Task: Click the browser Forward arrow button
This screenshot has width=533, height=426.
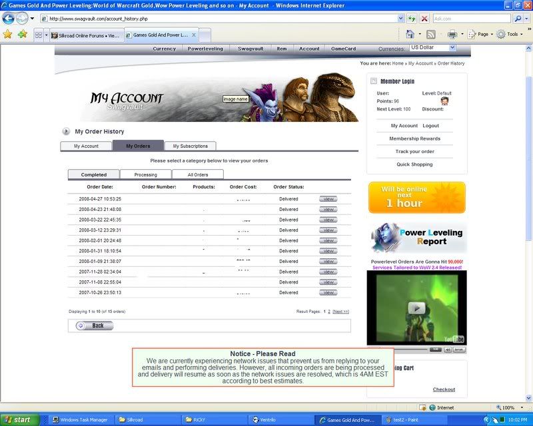Action: click(x=22, y=19)
